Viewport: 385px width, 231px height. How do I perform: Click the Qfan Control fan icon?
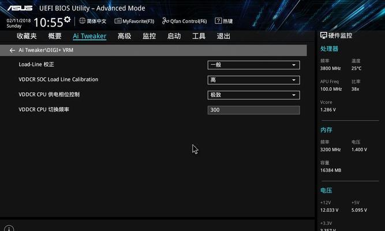(x=166, y=21)
